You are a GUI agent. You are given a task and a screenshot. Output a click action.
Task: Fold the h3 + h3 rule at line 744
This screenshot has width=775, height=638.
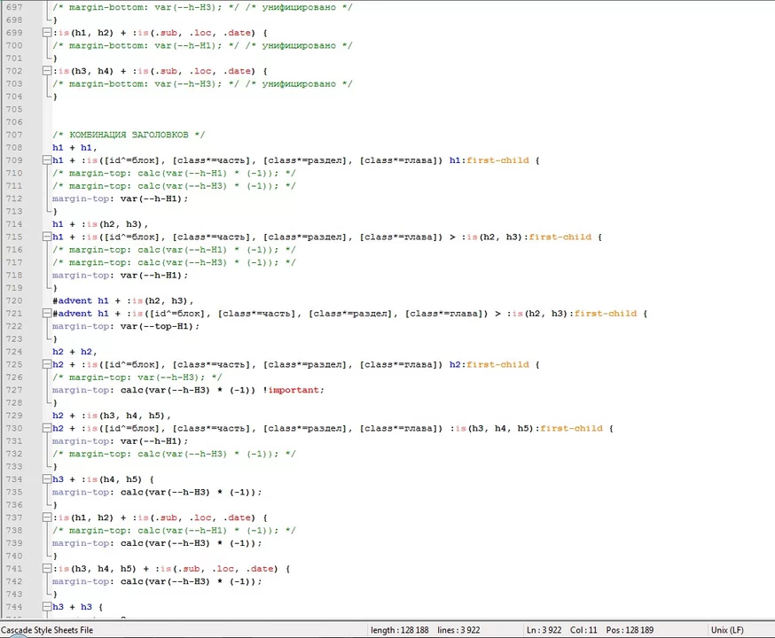(x=46, y=607)
